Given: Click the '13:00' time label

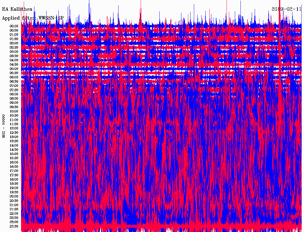Looking at the screenshot, I should click(x=14, y=137).
